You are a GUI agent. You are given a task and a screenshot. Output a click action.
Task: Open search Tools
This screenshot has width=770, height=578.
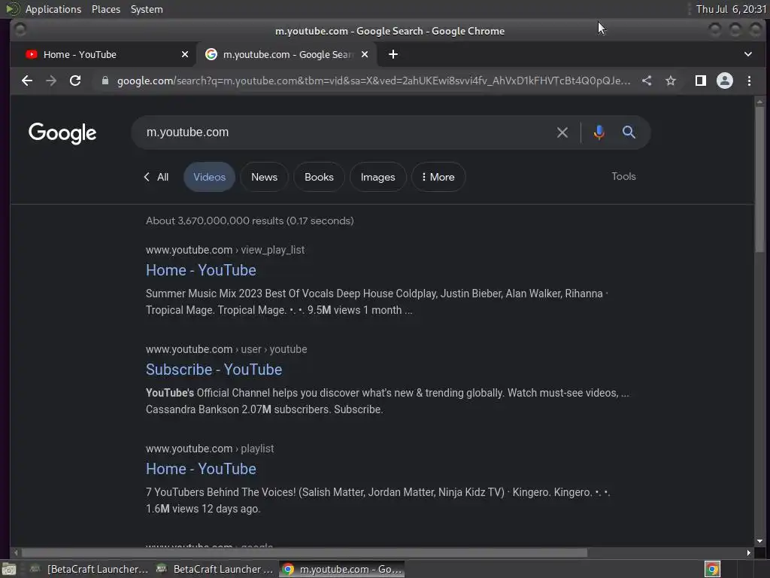(x=623, y=176)
